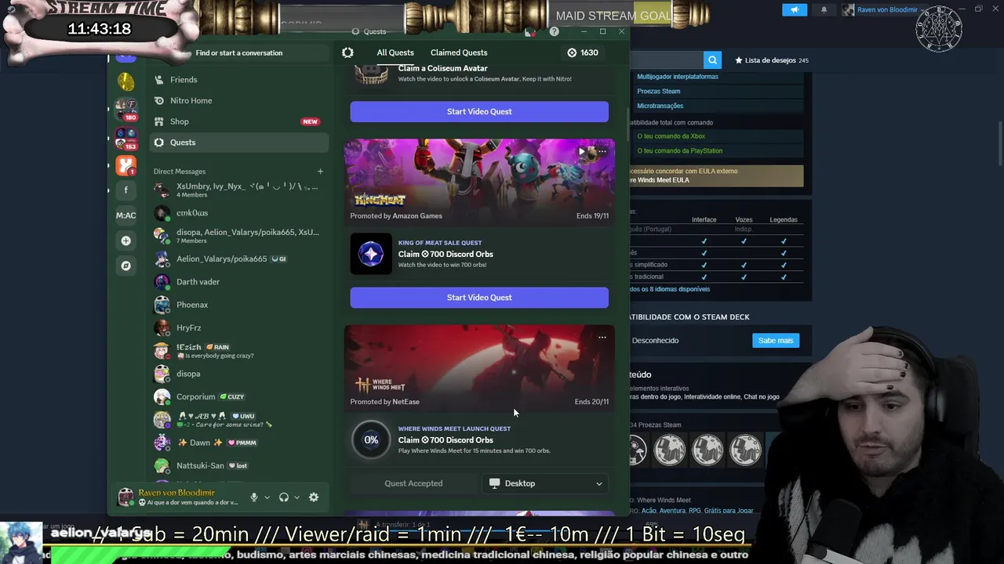
Task: Start the King of Meat video quest
Action: click(479, 298)
